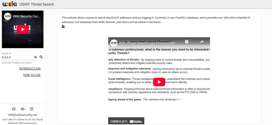This screenshot has height=125, width=272.
Task: Play the WiKi-Threat Search Engine Introduction video
Action: [x=159, y=82]
